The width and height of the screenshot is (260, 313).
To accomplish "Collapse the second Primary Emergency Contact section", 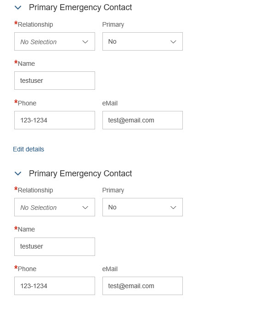I will (18, 174).
